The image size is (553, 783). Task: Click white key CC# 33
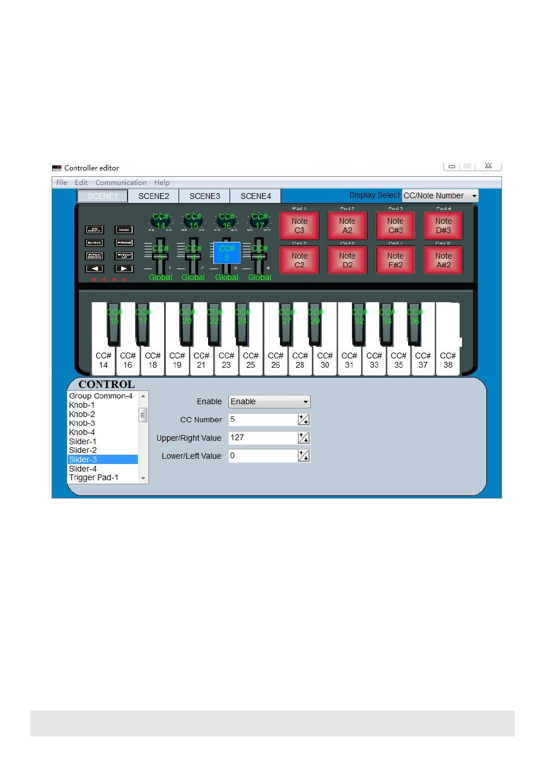coord(374,360)
